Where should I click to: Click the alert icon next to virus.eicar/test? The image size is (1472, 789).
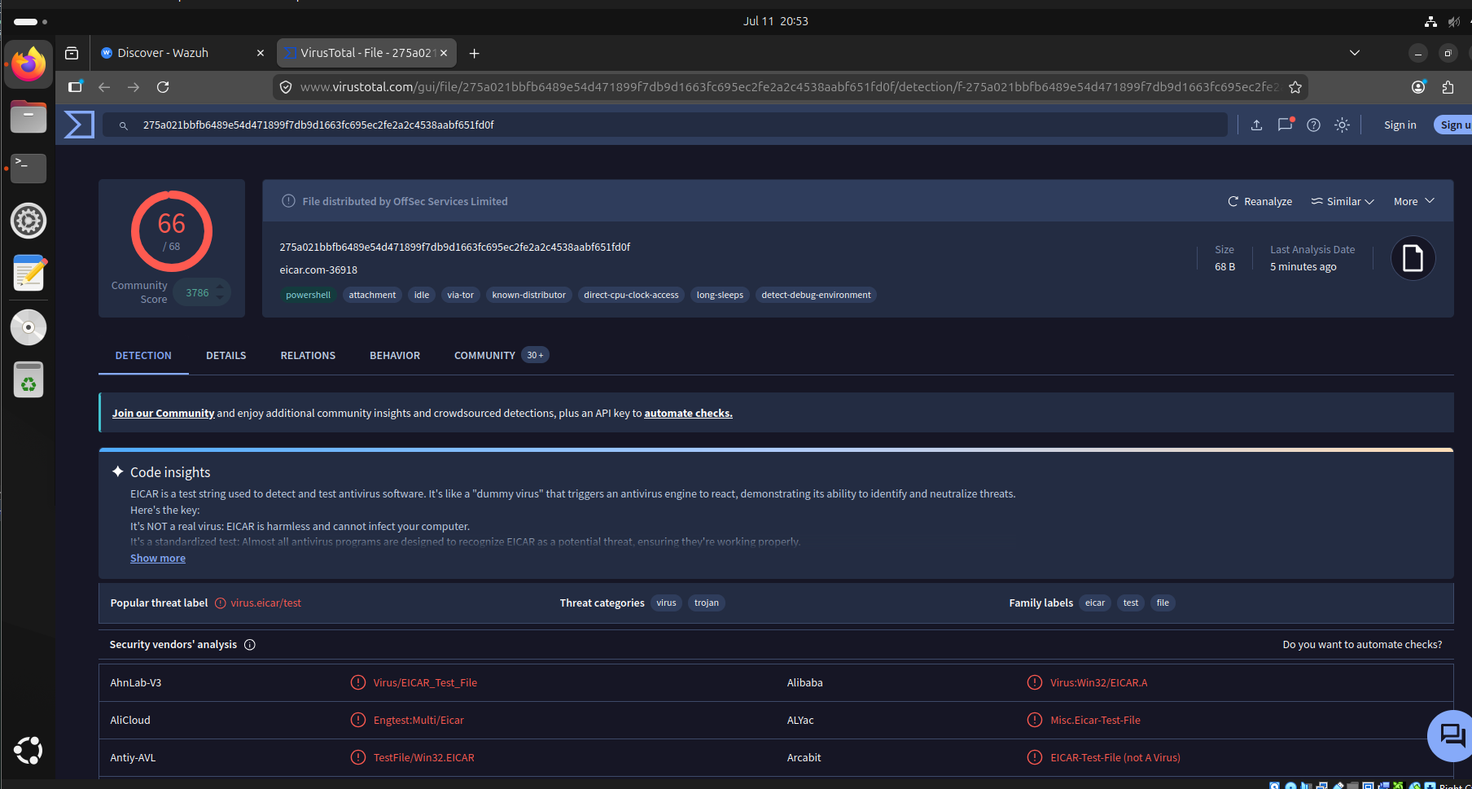[220, 603]
